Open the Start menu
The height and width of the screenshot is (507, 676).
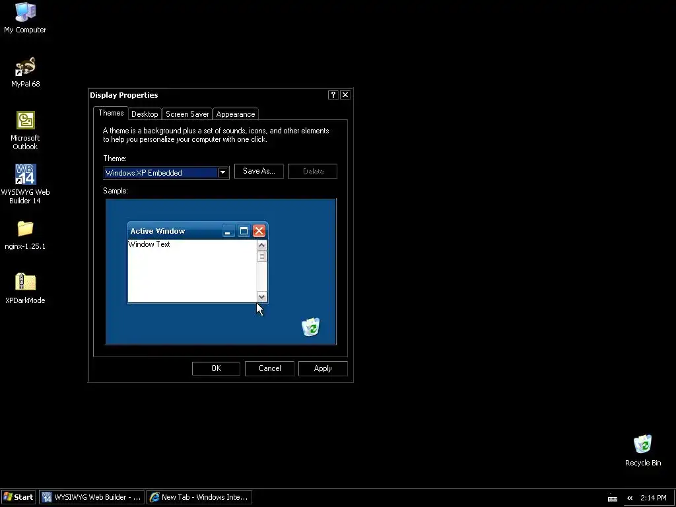[18, 497]
